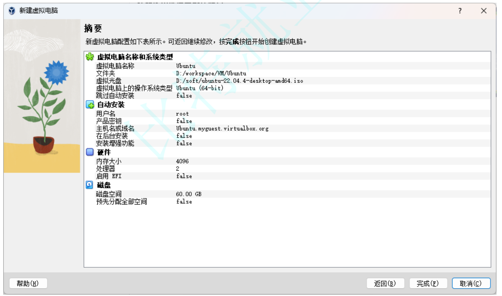Viewport: 502px width, 296px height.
Task: Click 完成(F) to create the virtual machine
Action: pyautogui.click(x=428, y=284)
